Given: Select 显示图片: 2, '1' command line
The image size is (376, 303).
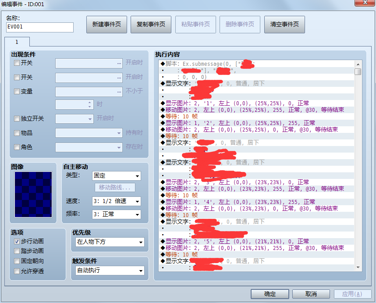Looking at the screenshot, I should [x=256, y=103].
